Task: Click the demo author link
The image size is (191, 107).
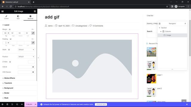Action: point(50,26)
